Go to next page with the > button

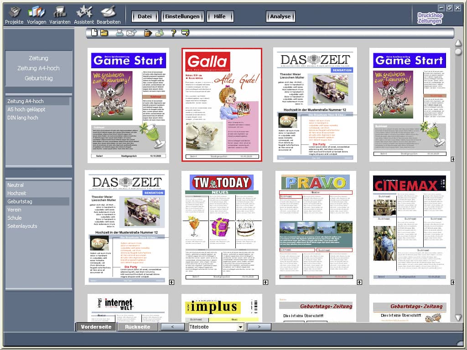tap(259, 327)
